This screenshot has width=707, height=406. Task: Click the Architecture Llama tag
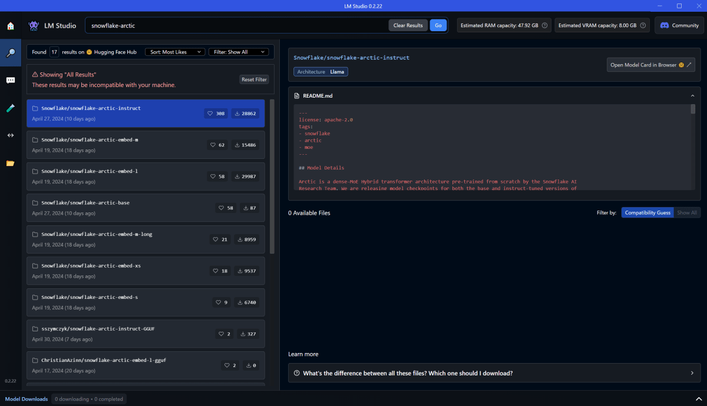(x=321, y=72)
